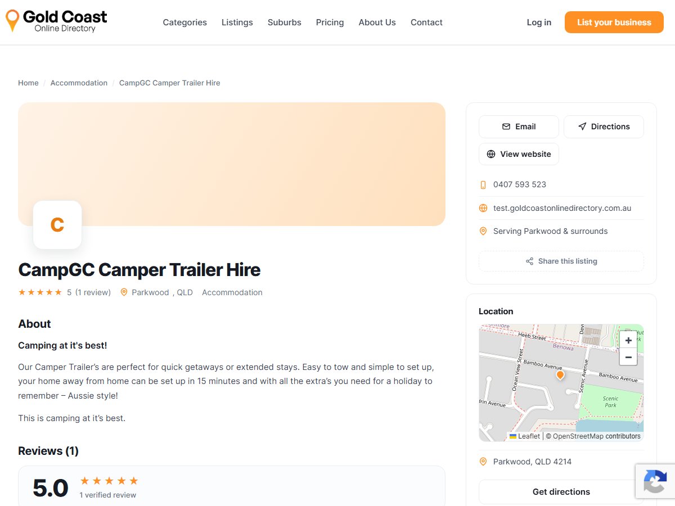675x506 pixels.
Task: Click Share this listing button
Action: (x=561, y=261)
